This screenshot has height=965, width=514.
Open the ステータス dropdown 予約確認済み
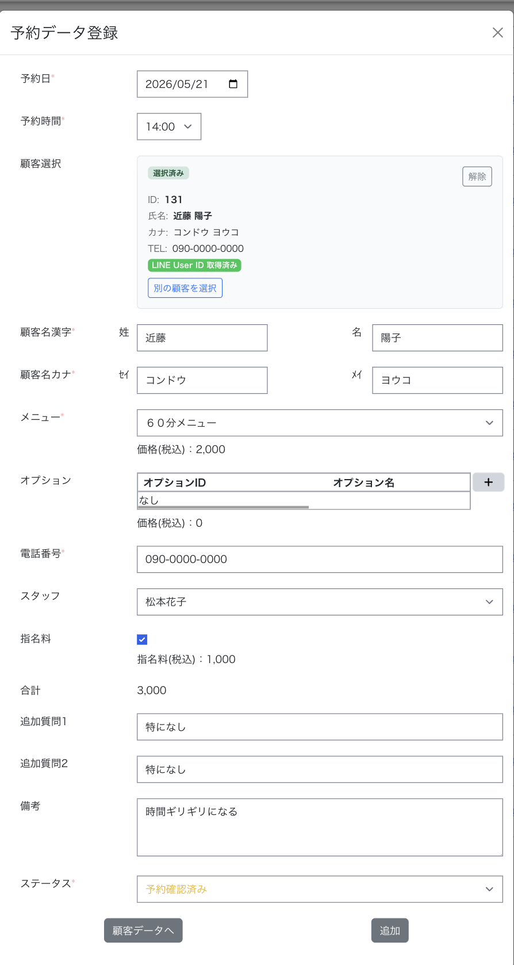(x=320, y=889)
